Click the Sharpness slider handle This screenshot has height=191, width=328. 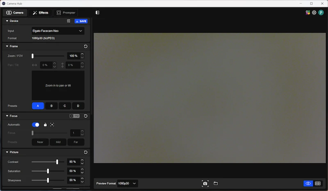point(48,180)
